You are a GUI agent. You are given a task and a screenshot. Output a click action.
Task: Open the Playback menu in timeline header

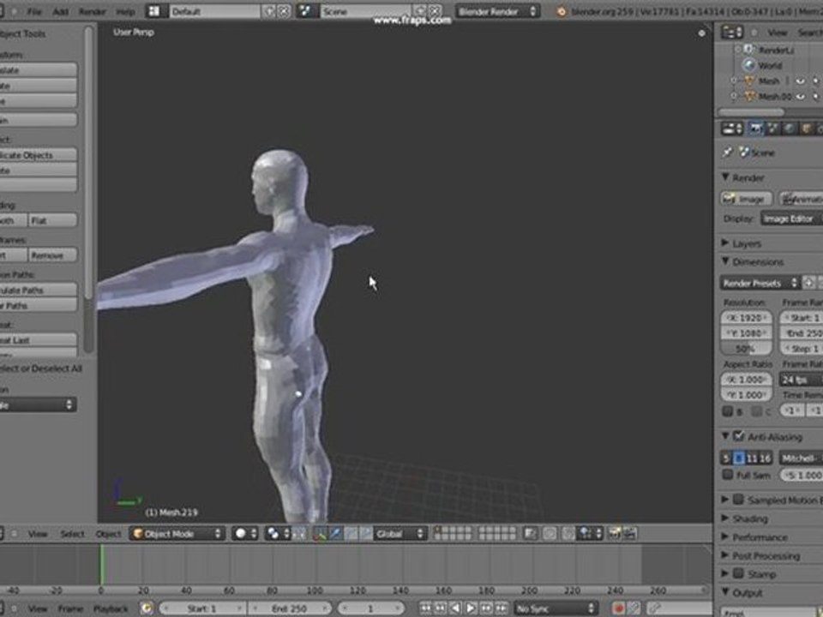111,608
